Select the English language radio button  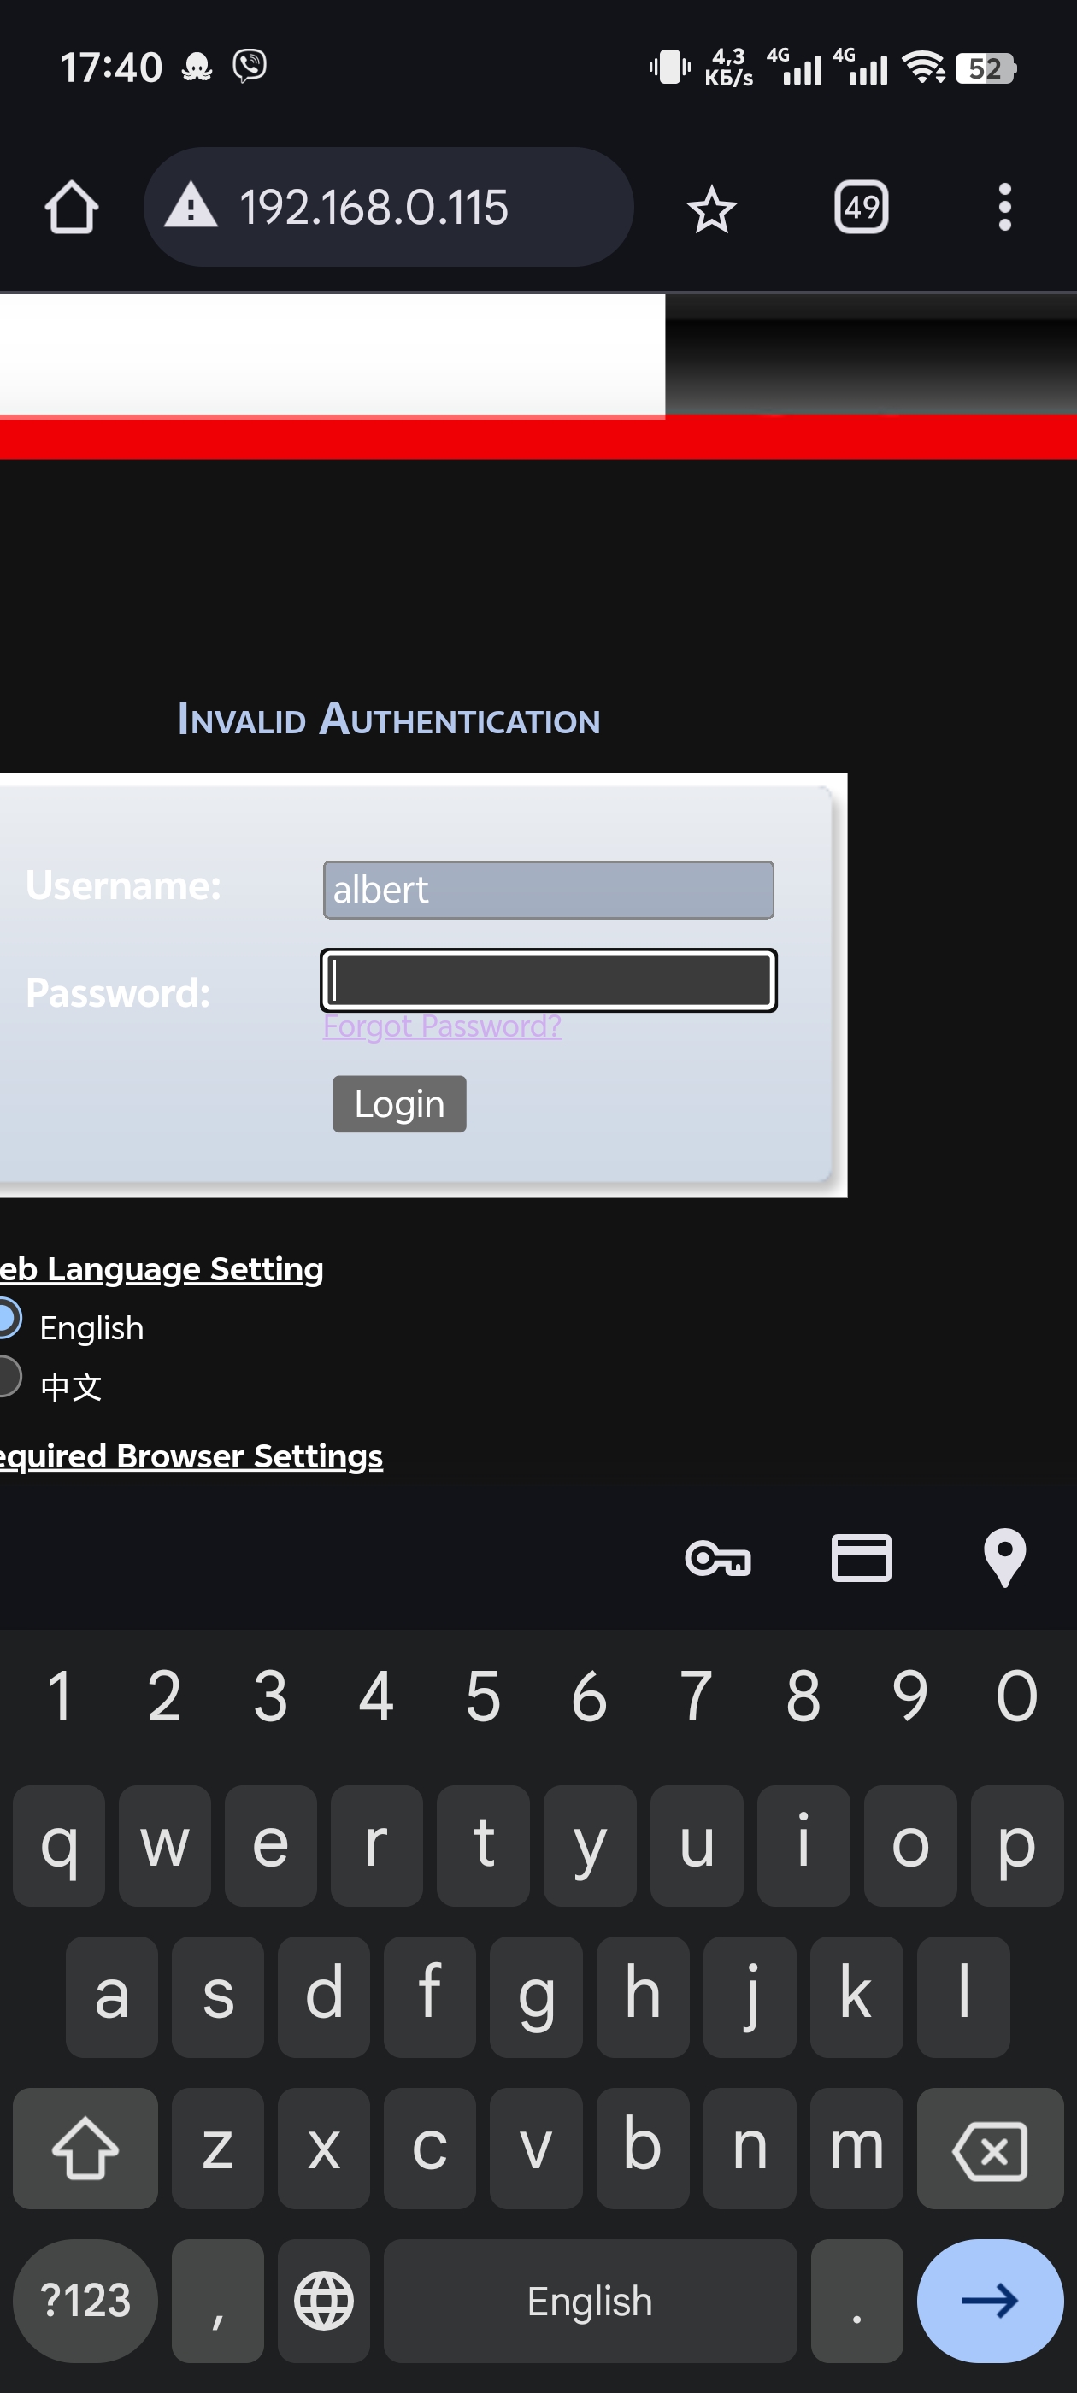pos(9,1320)
